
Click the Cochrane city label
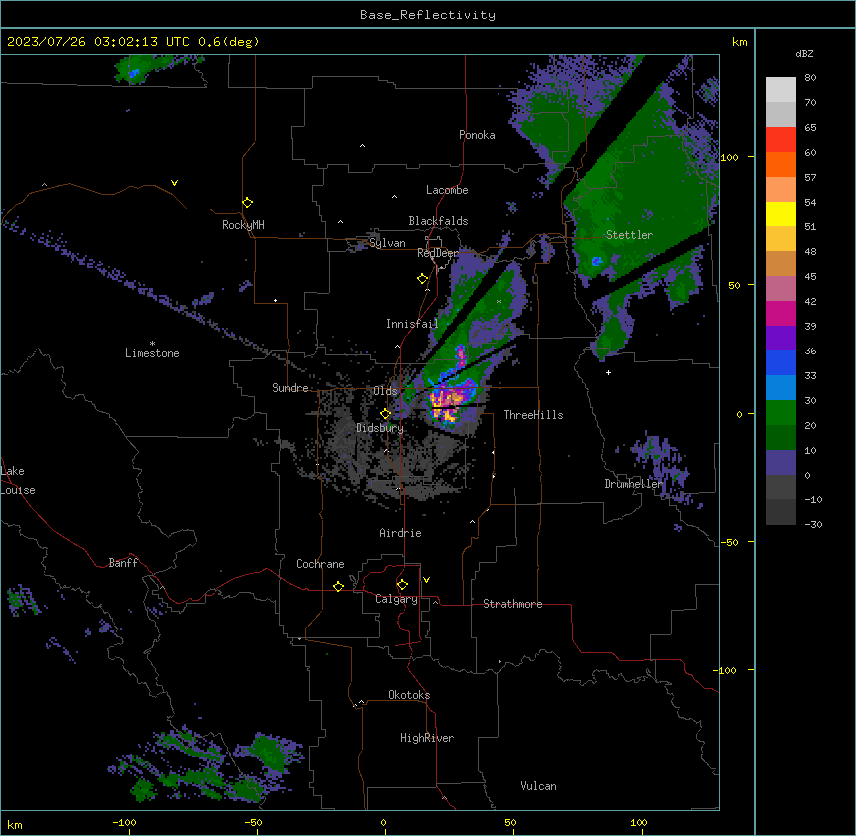click(x=320, y=564)
